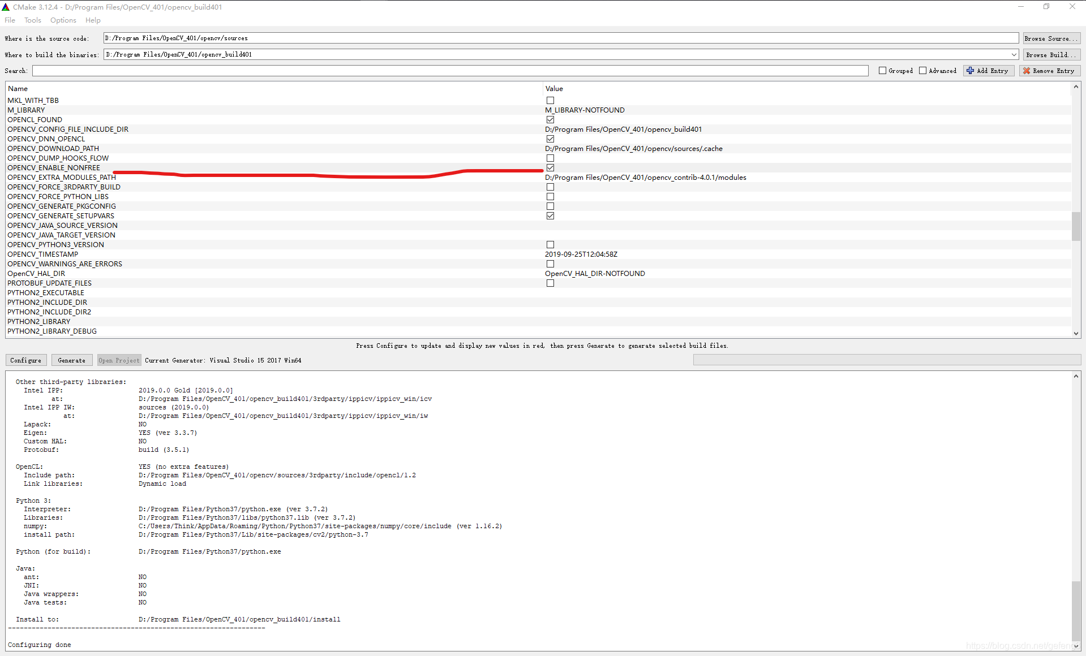Toggle OPENCV_PYTHON3_VERSION checkbox
This screenshot has height=656, width=1086.
[x=550, y=245]
